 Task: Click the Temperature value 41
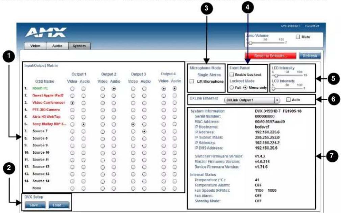click(257, 180)
